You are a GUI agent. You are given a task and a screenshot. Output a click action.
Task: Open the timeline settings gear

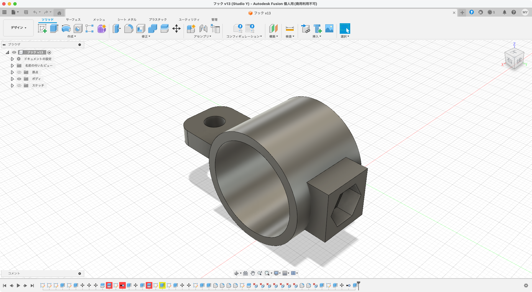(x=526, y=285)
